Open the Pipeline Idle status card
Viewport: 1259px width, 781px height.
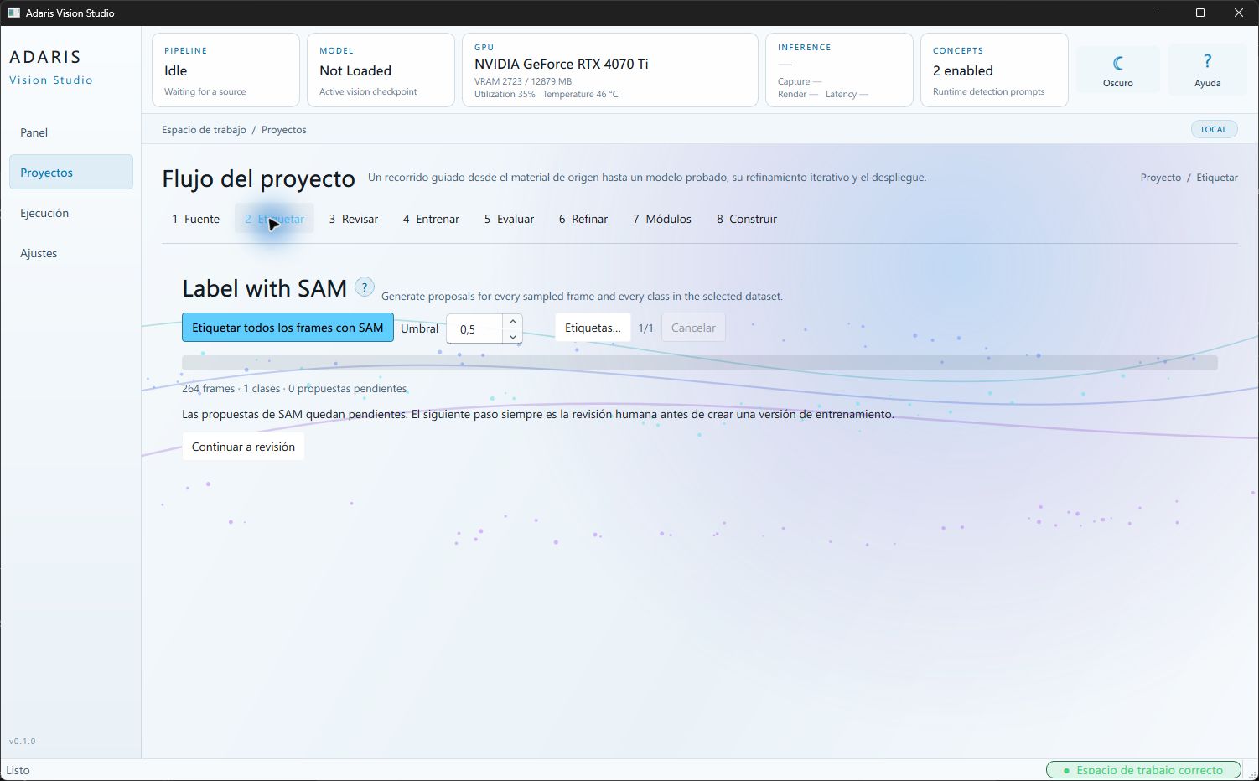[x=225, y=70]
